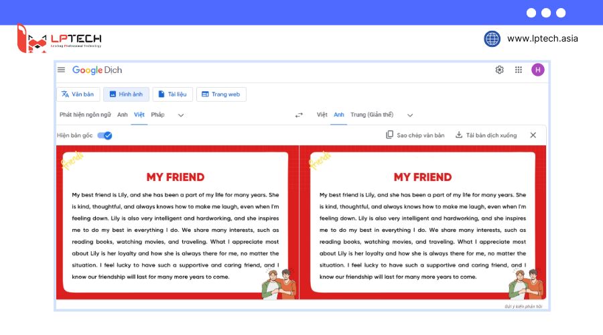
Task: Click the purple H account avatar
Action: [537, 70]
